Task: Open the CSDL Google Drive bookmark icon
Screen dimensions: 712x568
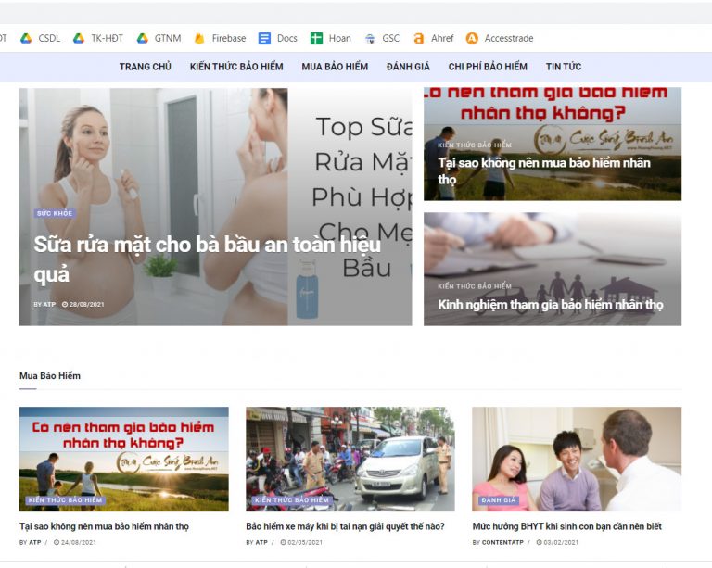Action: tap(26, 39)
